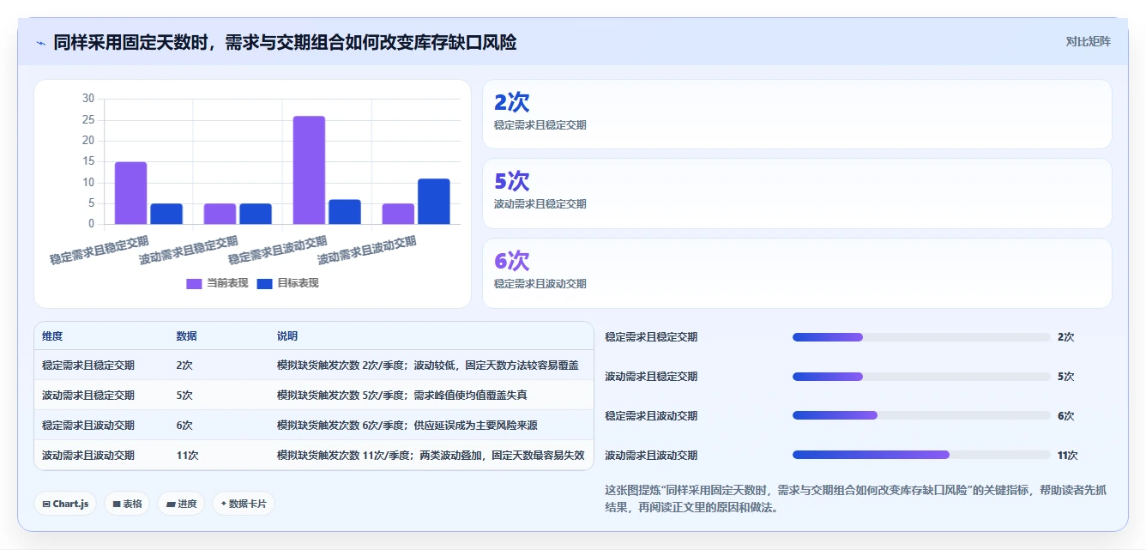1146x550 pixels.
Task: Click the lightning icon beside the title
Action: pyautogui.click(x=40, y=43)
